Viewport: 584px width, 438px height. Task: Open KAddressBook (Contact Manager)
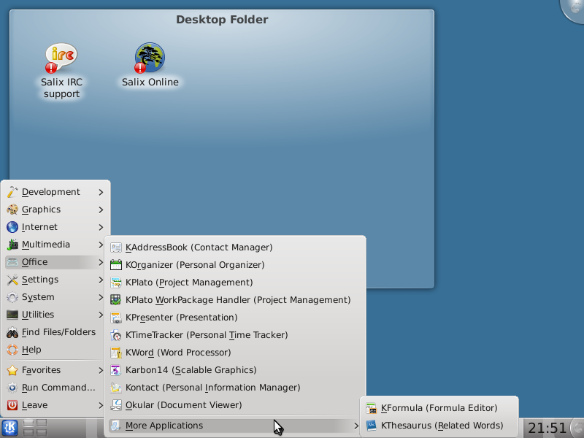click(x=235, y=247)
